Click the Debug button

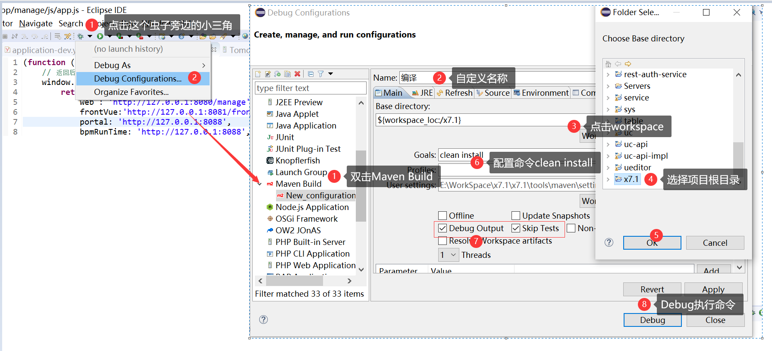653,320
